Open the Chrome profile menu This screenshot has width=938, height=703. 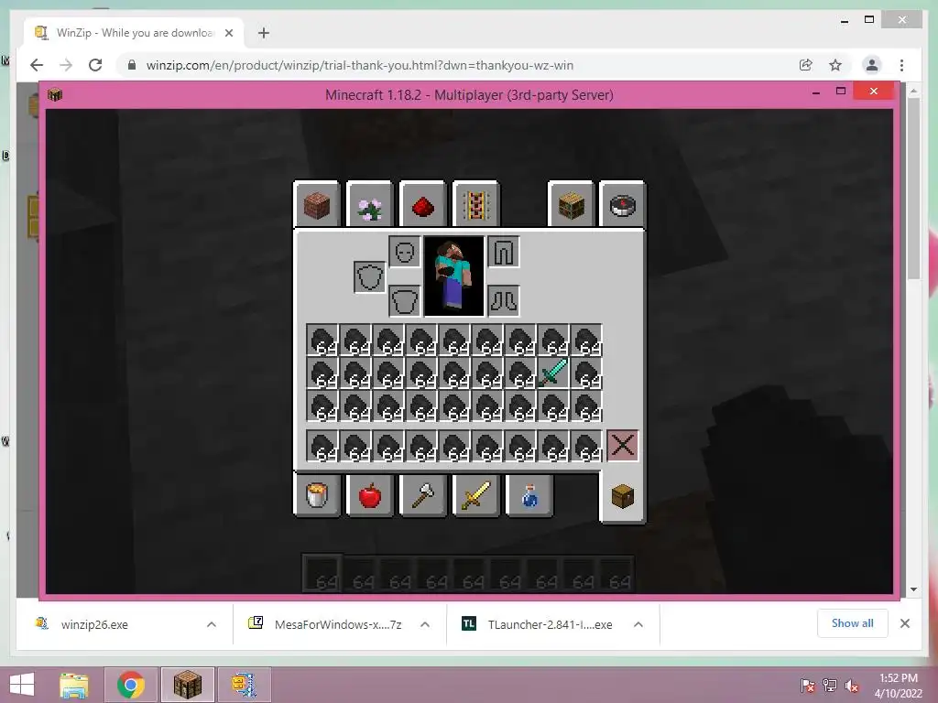pos(872,65)
